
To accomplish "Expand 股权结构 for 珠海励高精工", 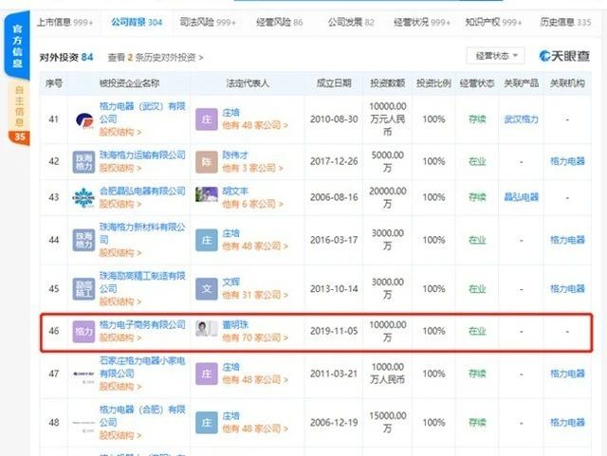I will coord(120,301).
